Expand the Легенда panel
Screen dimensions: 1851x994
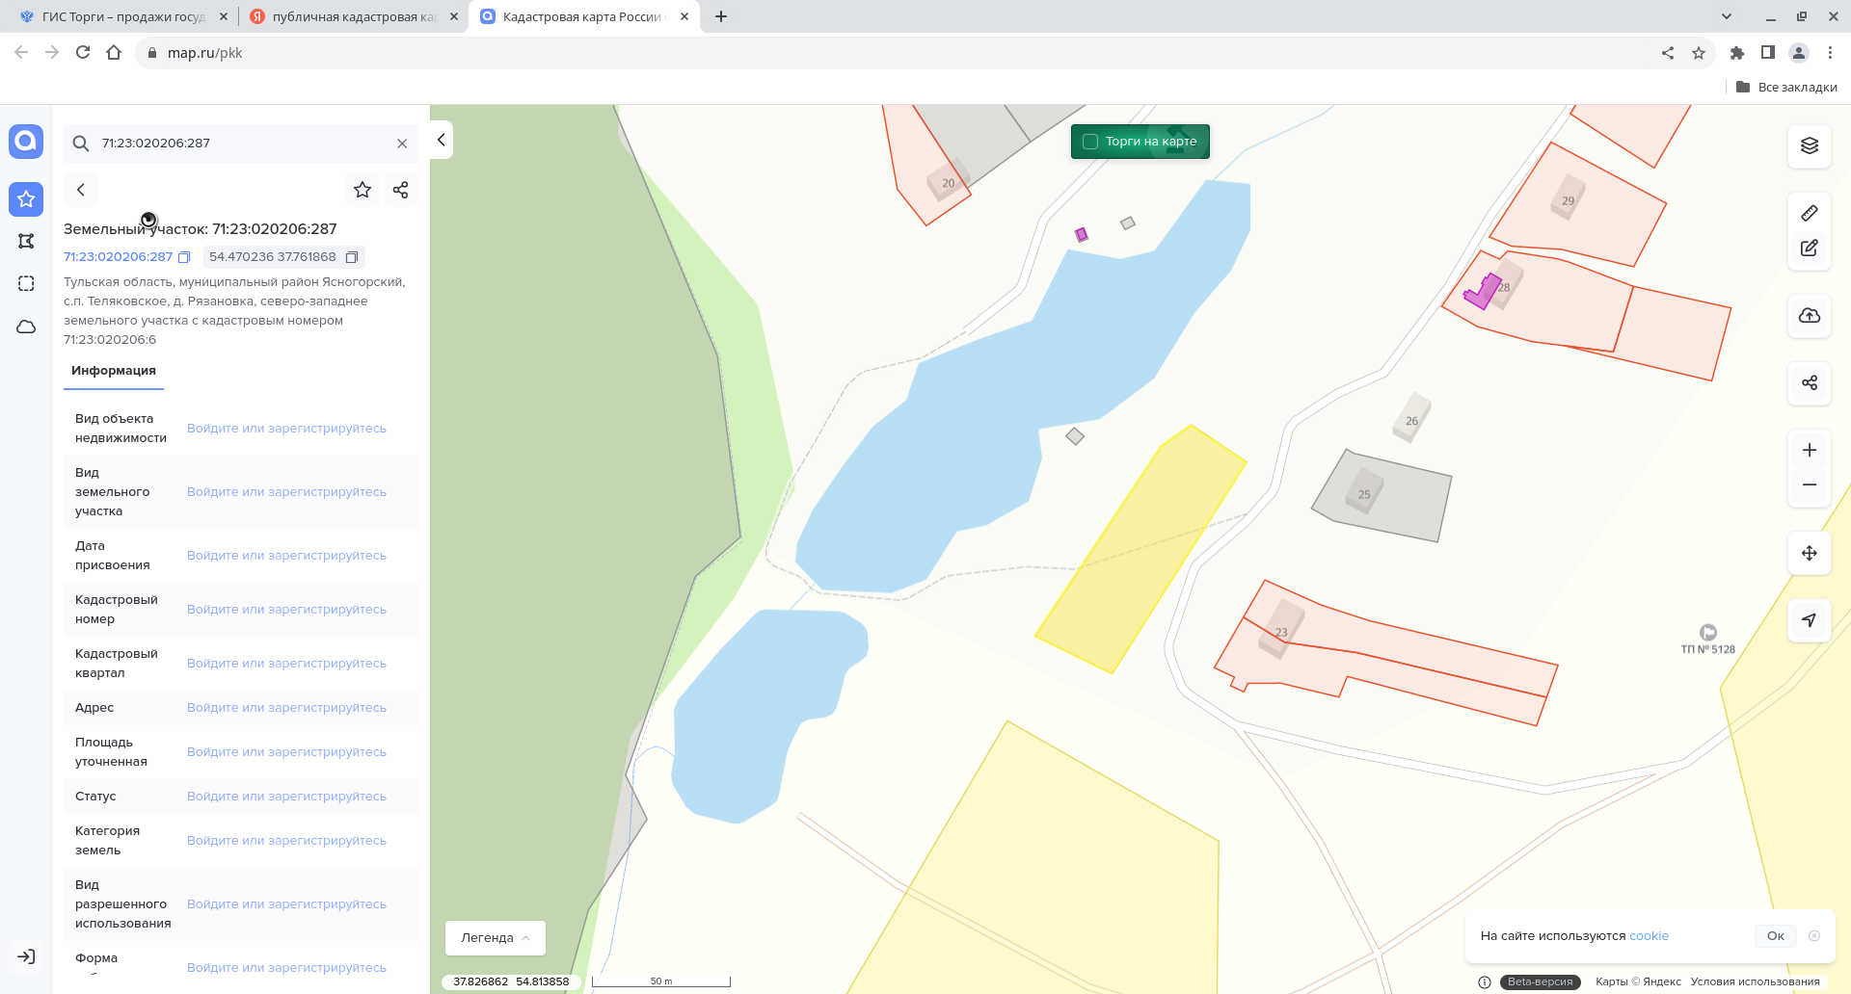(495, 937)
